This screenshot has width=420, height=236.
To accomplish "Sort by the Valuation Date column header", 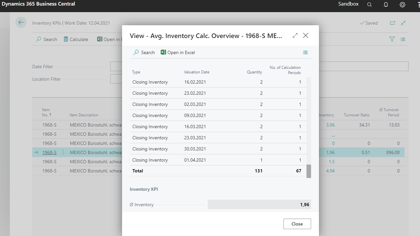I will pos(197,72).
